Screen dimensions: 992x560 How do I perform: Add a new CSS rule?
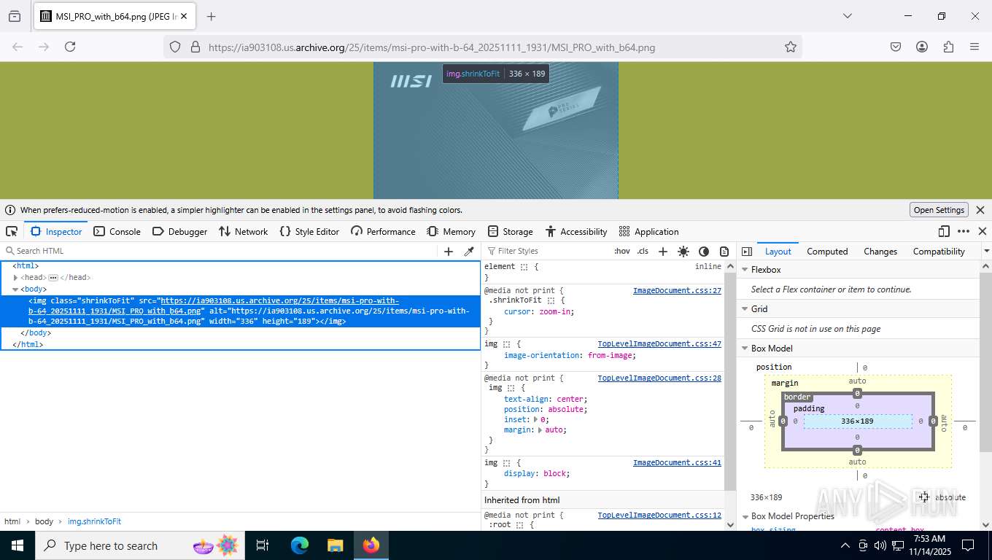(662, 251)
